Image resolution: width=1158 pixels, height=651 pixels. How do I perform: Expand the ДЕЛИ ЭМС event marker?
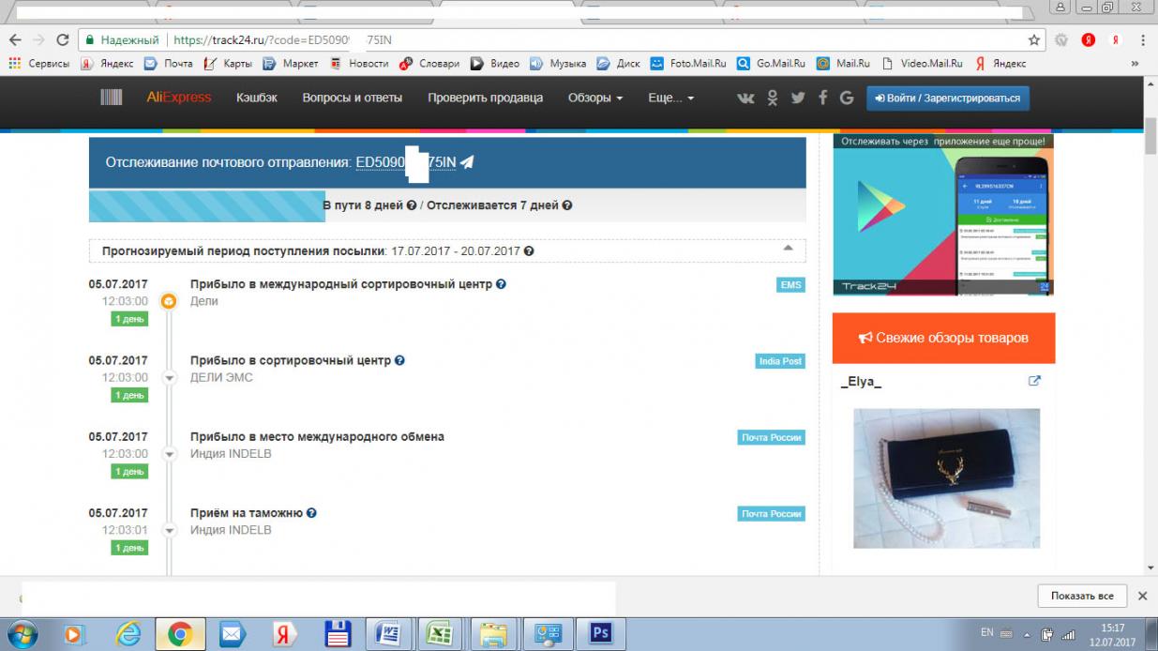point(170,377)
